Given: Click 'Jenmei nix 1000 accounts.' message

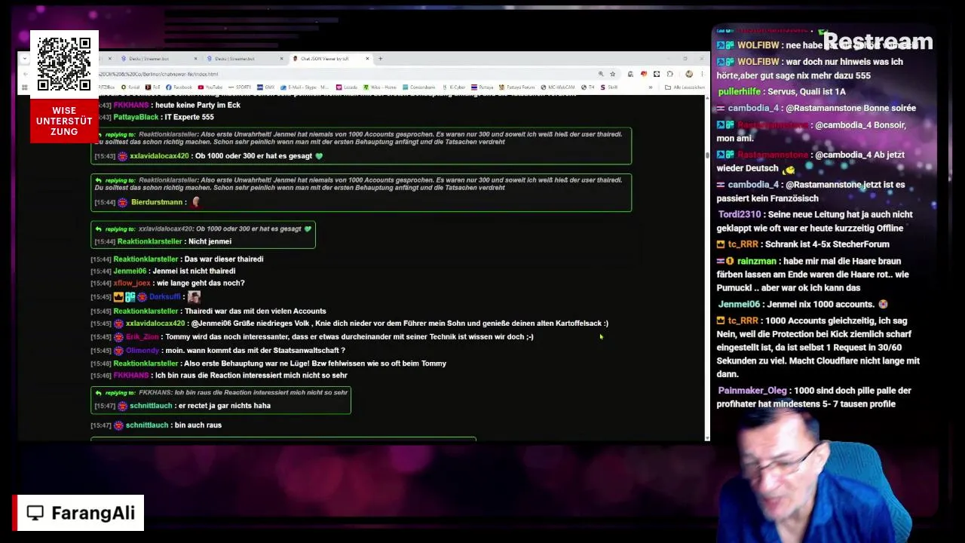Looking at the screenshot, I should pyautogui.click(x=823, y=304).
